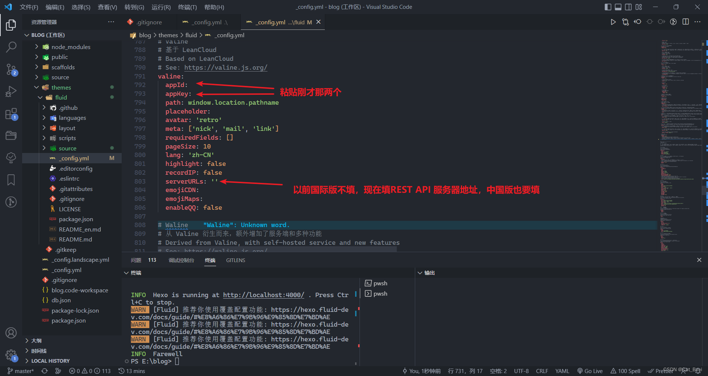Image resolution: width=708 pixels, height=376 pixels.
Task: Open the Search view icon
Action: [x=11, y=47]
